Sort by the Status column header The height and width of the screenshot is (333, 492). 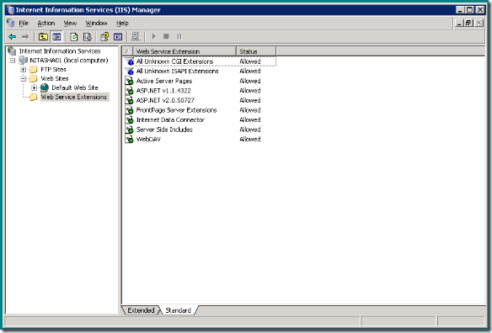(x=256, y=51)
